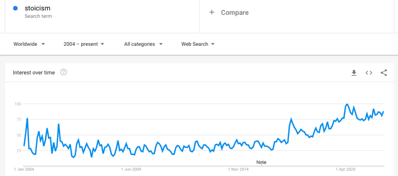
Task: Expand the Worldwide region dropdown
Action: coord(29,44)
